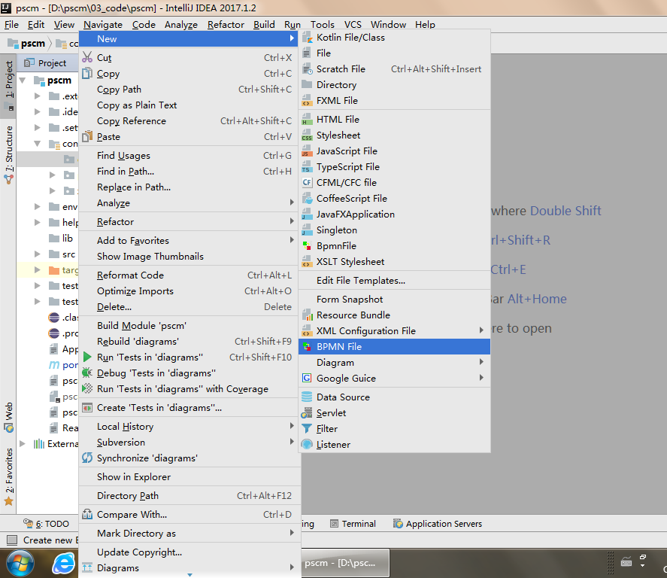This screenshot has height=578, width=667.
Task: Click the FXML File icon
Action: click(307, 100)
